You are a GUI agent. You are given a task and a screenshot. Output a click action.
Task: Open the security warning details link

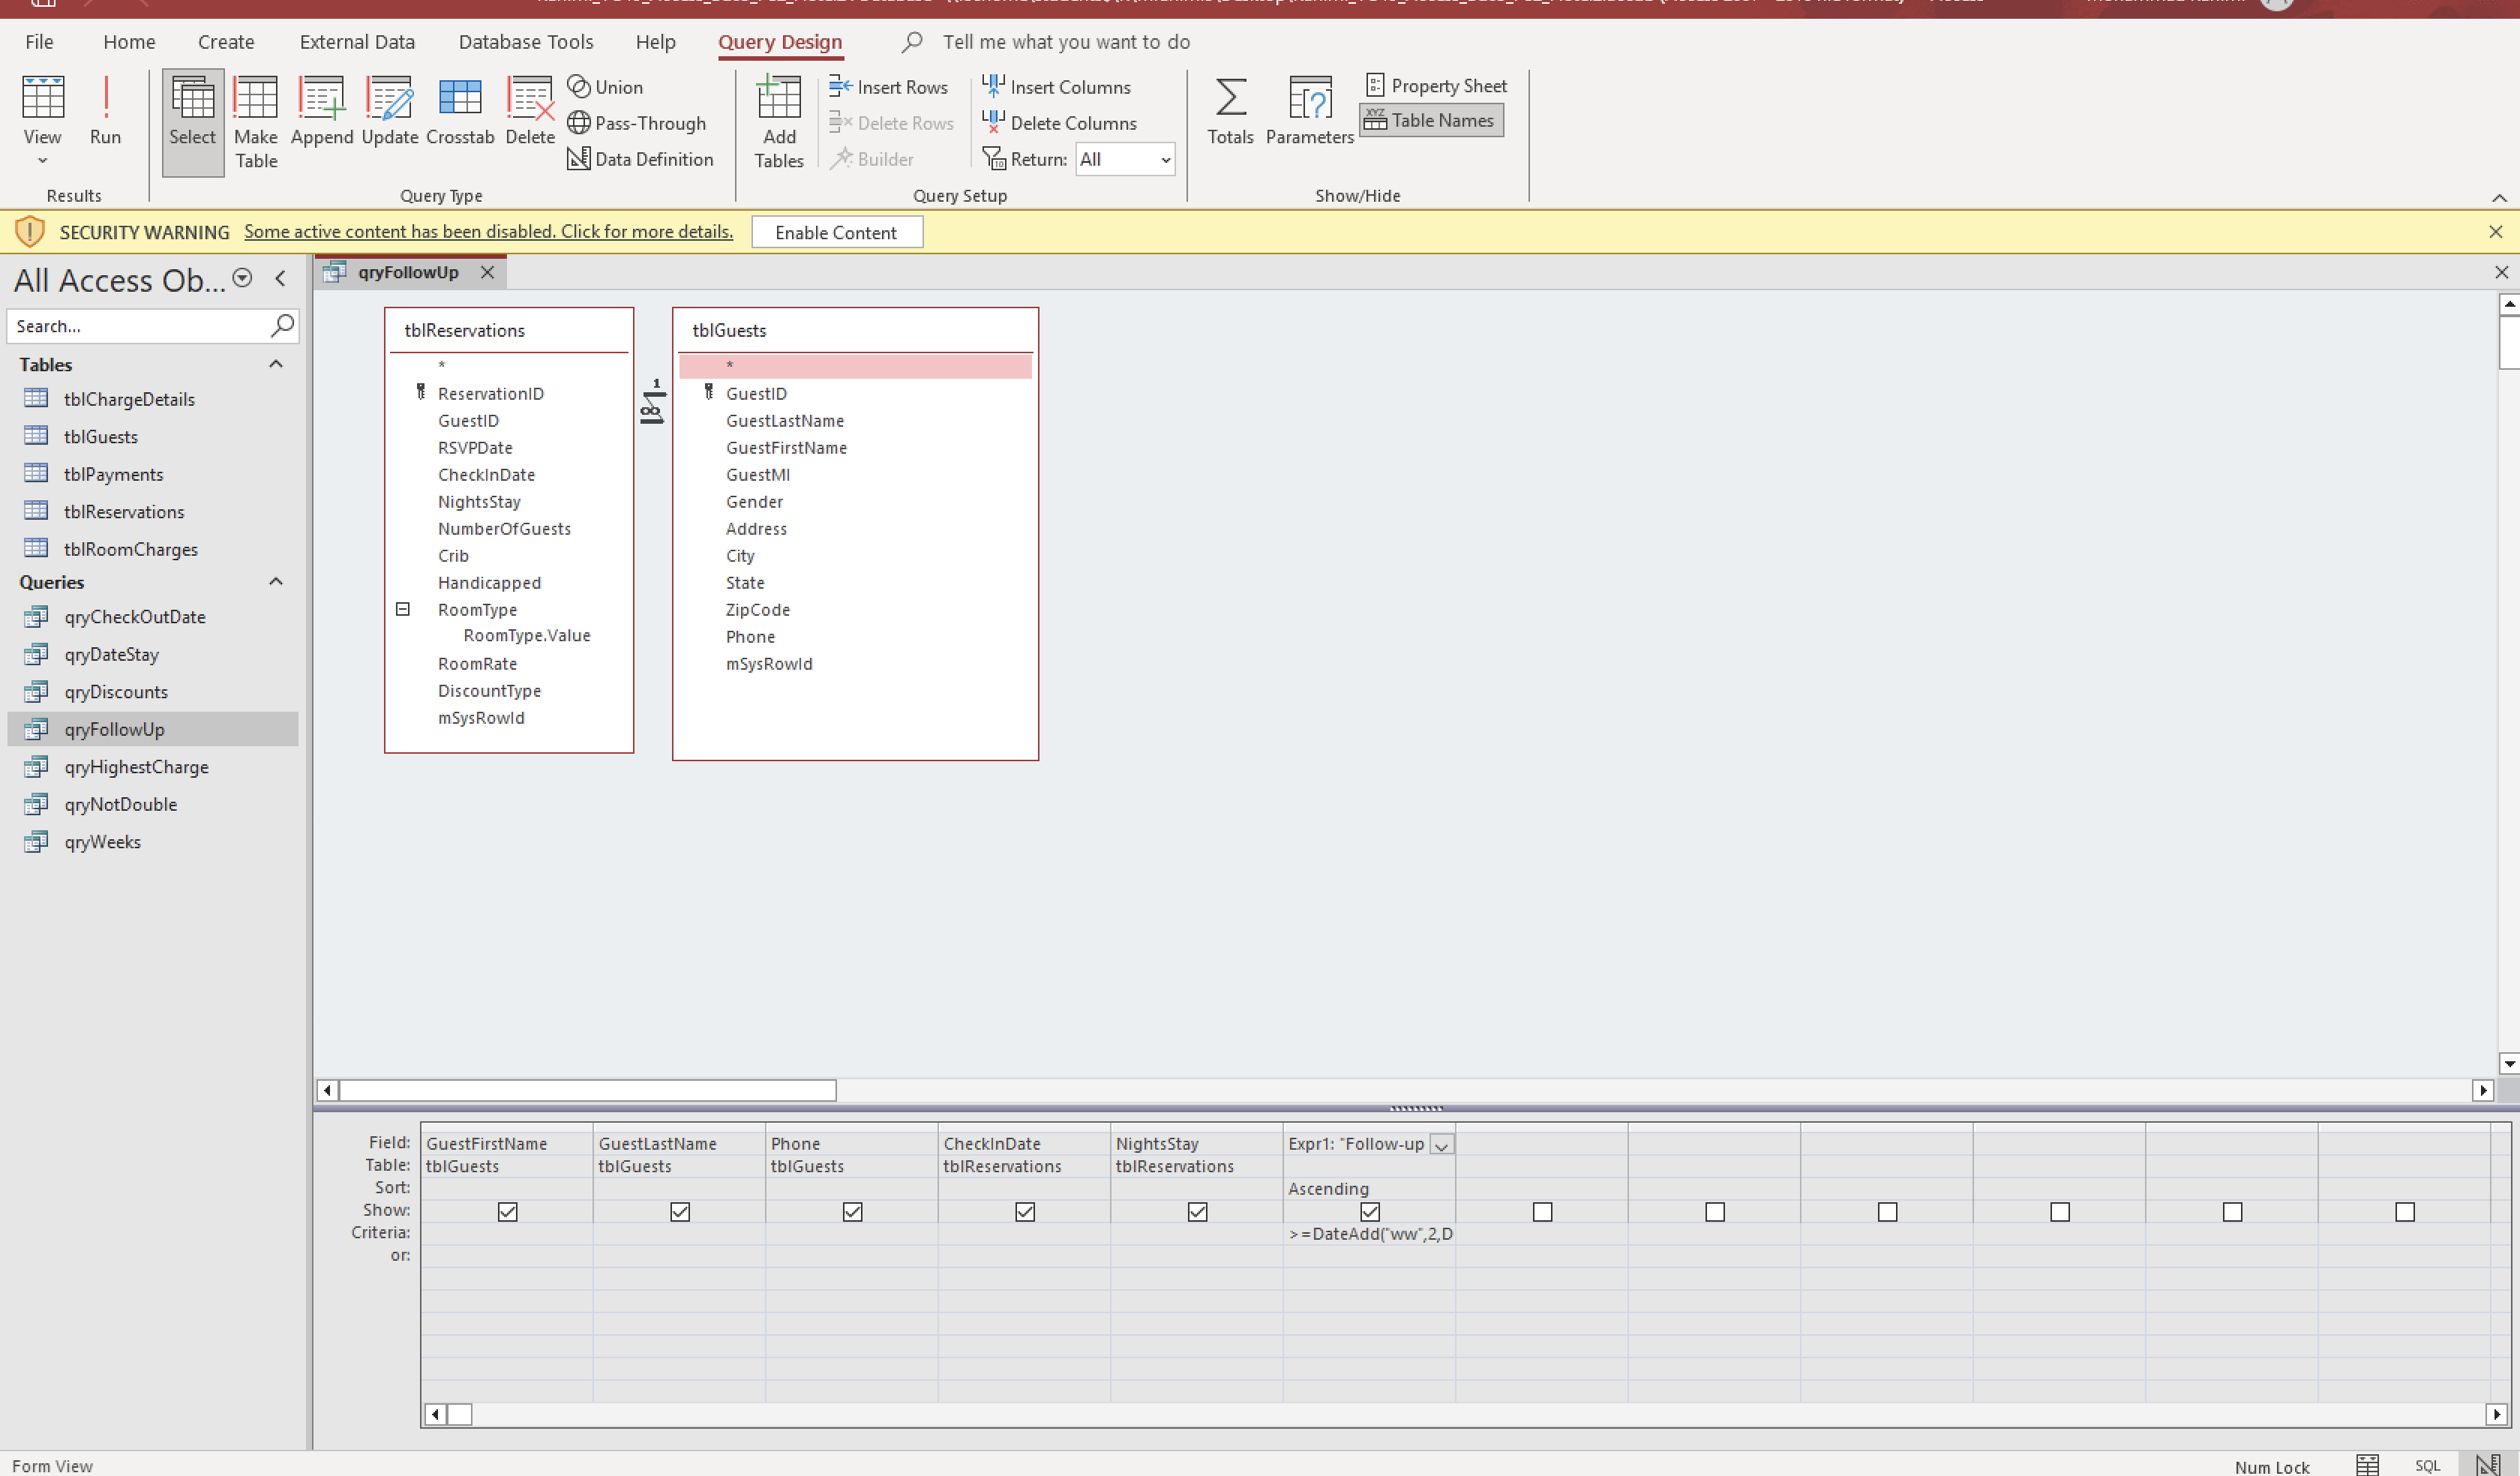[488, 232]
